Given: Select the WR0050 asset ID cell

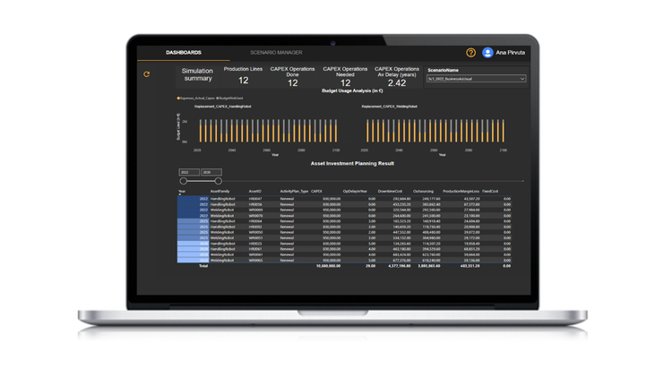Looking at the screenshot, I should pos(255,232).
